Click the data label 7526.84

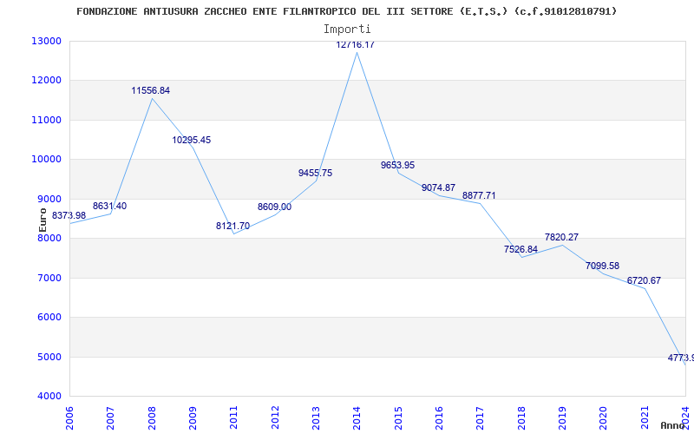tap(520, 249)
